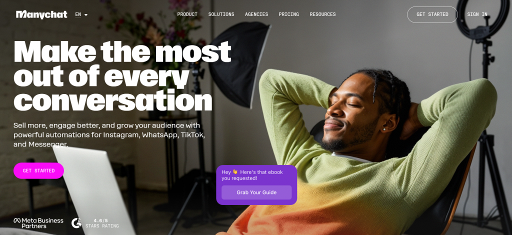
Task: Open the Product menu
Action: click(x=187, y=14)
